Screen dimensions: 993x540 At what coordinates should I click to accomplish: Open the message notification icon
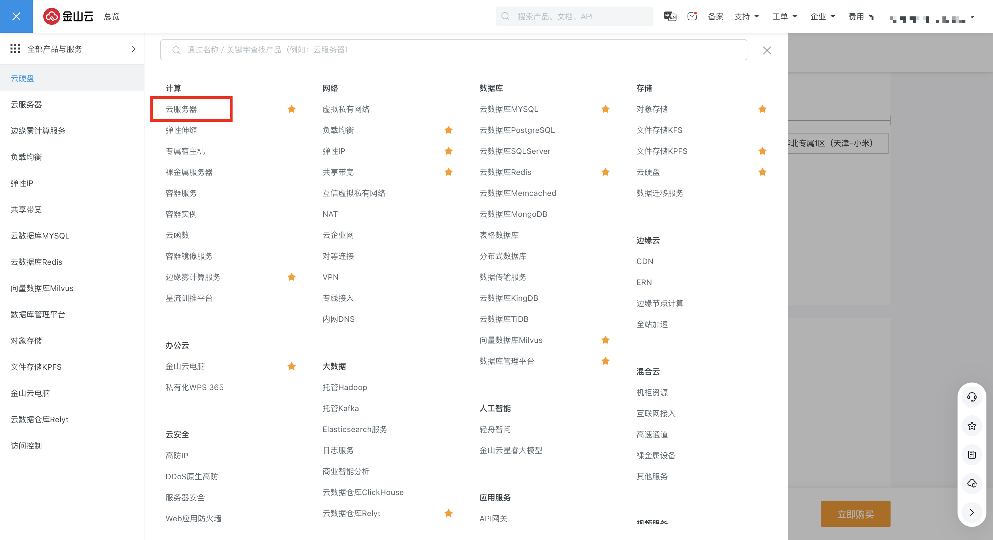point(692,16)
